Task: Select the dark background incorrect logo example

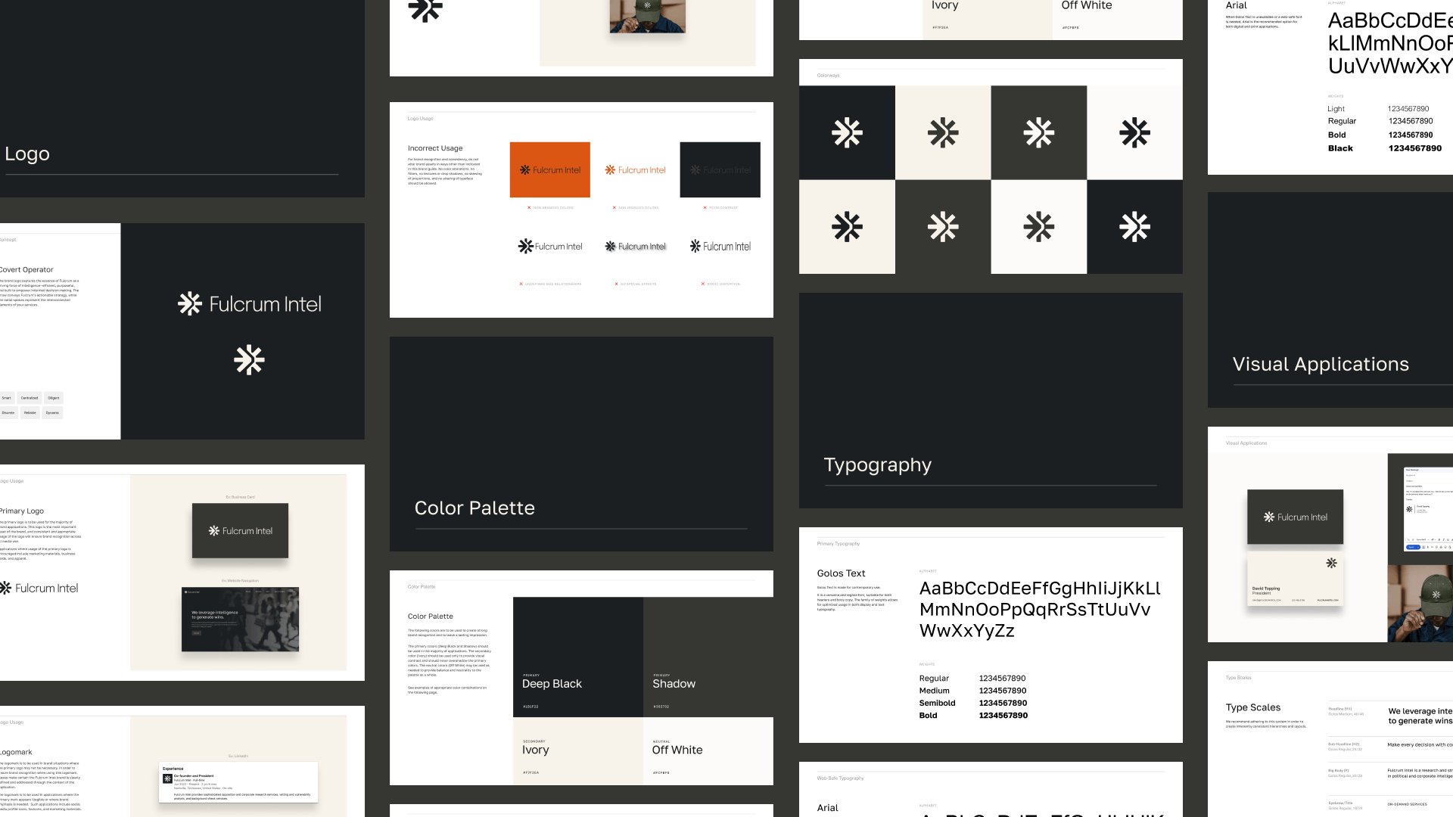Action: point(720,169)
